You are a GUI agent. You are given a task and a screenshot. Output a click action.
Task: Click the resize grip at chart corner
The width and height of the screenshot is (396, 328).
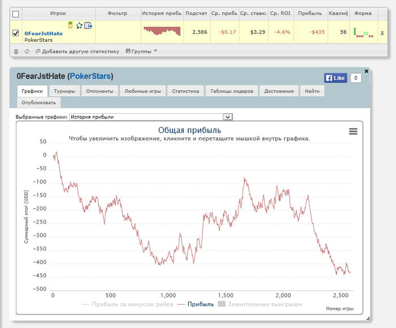point(368,318)
